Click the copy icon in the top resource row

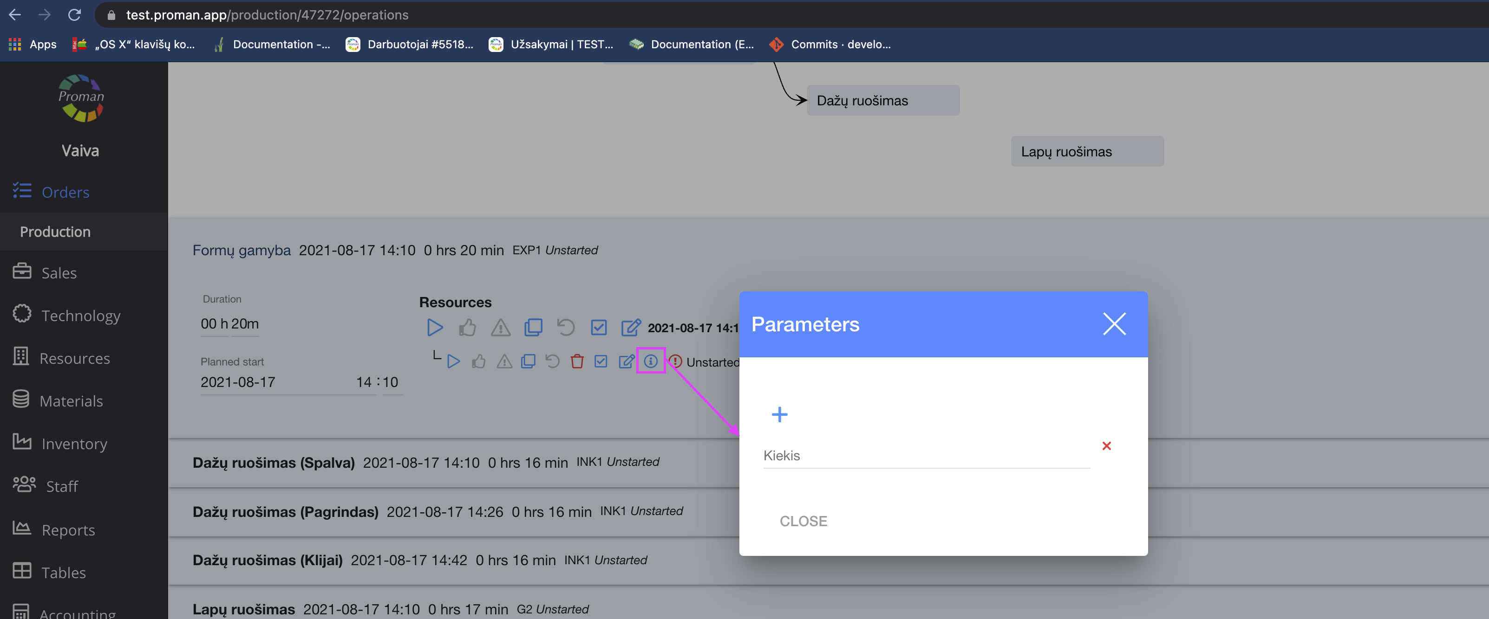point(533,328)
